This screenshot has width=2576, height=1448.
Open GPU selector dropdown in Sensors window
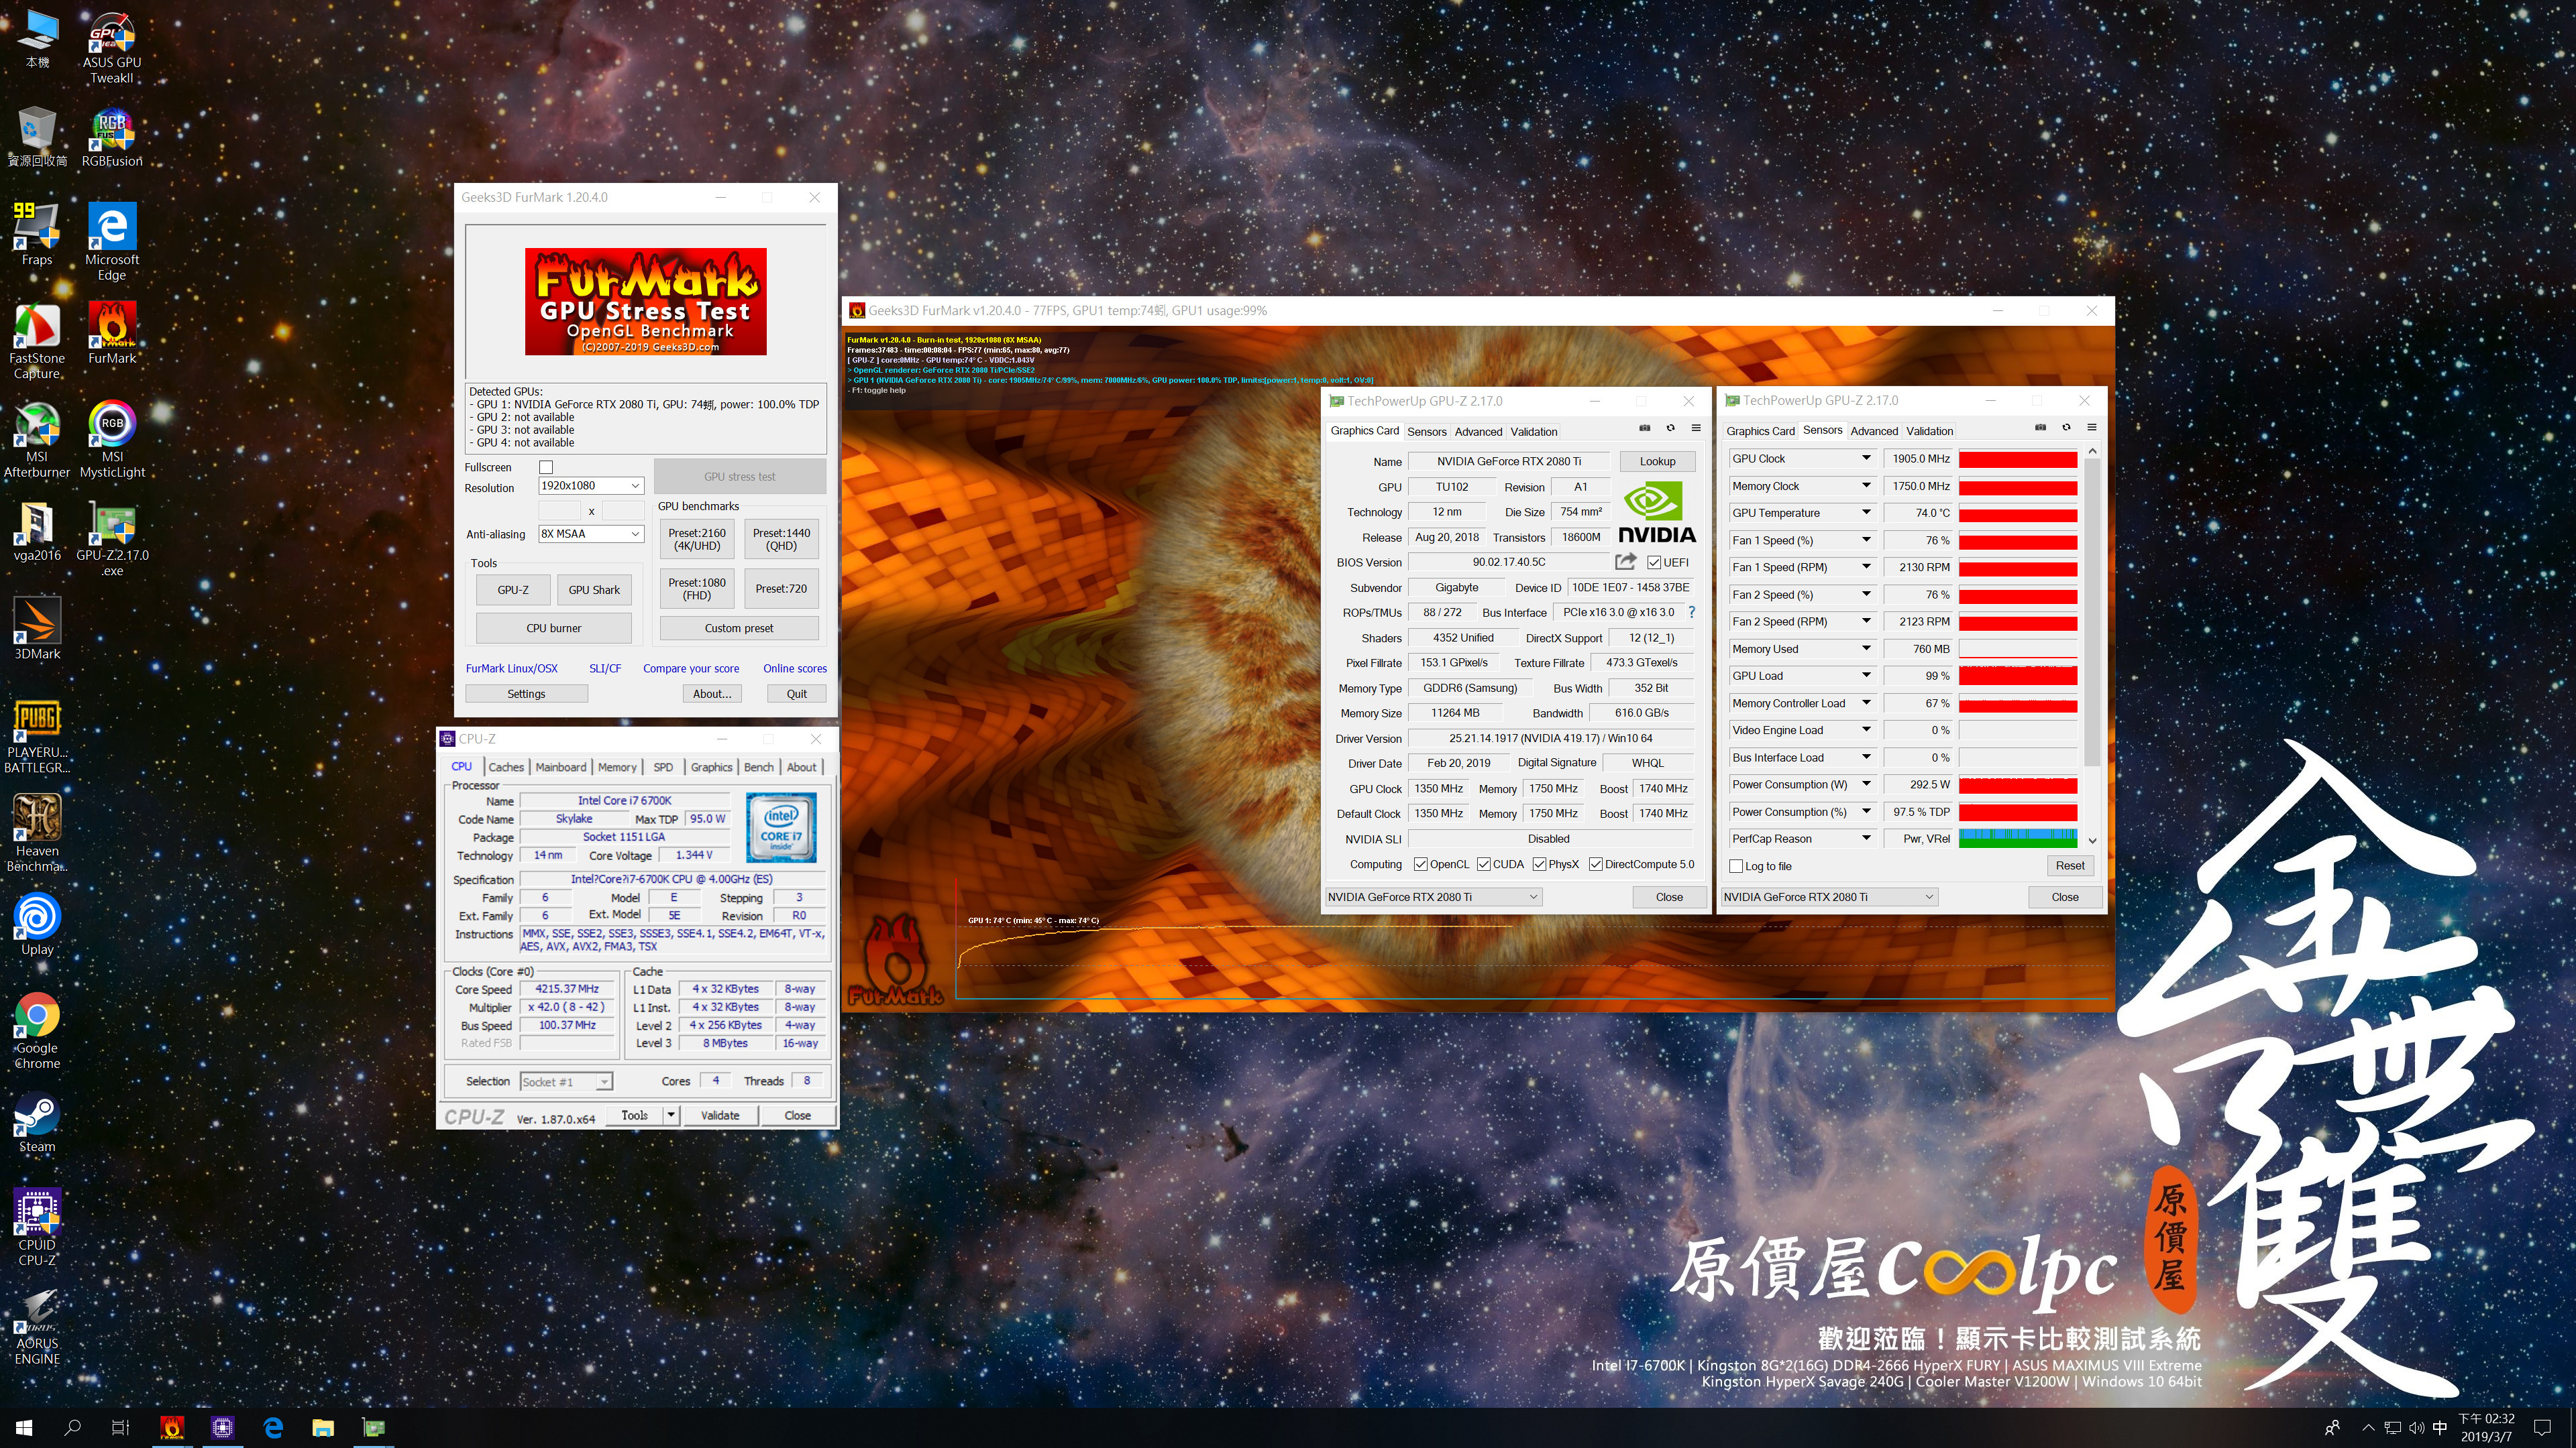pos(1829,896)
